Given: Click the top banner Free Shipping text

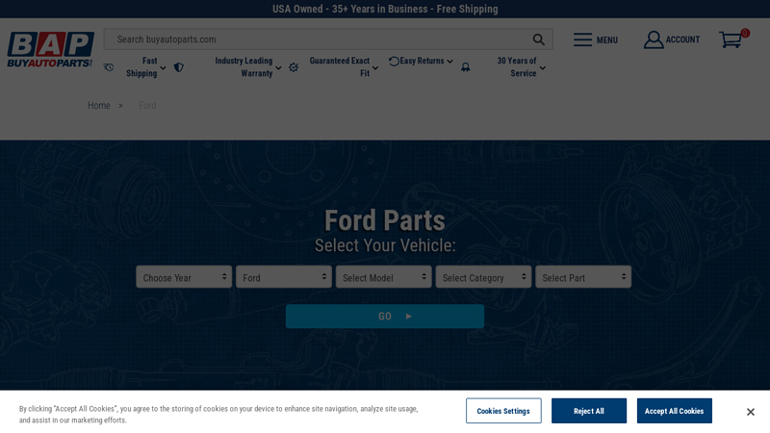Looking at the screenshot, I should [467, 9].
